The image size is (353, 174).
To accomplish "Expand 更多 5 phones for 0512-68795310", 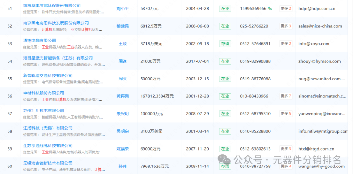I will click(286, 114).
